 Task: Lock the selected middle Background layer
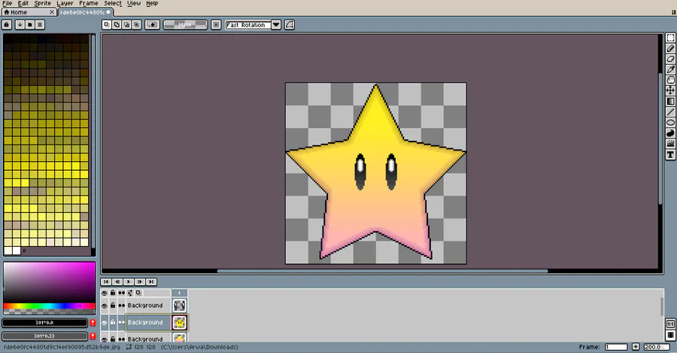[113, 322]
